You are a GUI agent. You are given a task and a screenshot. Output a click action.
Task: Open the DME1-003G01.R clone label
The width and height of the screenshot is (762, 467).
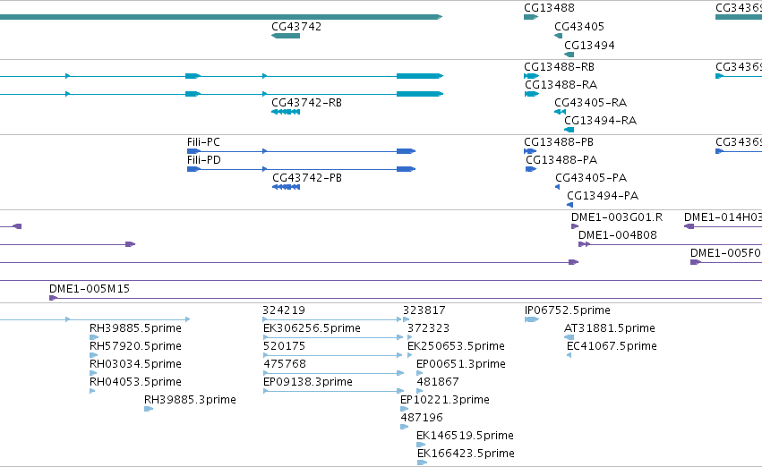[617, 217]
